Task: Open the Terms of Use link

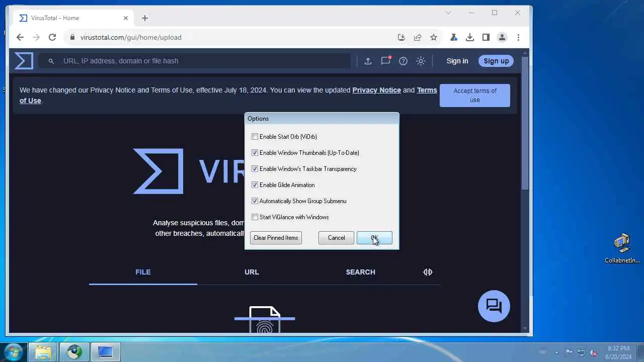Action: [427, 90]
